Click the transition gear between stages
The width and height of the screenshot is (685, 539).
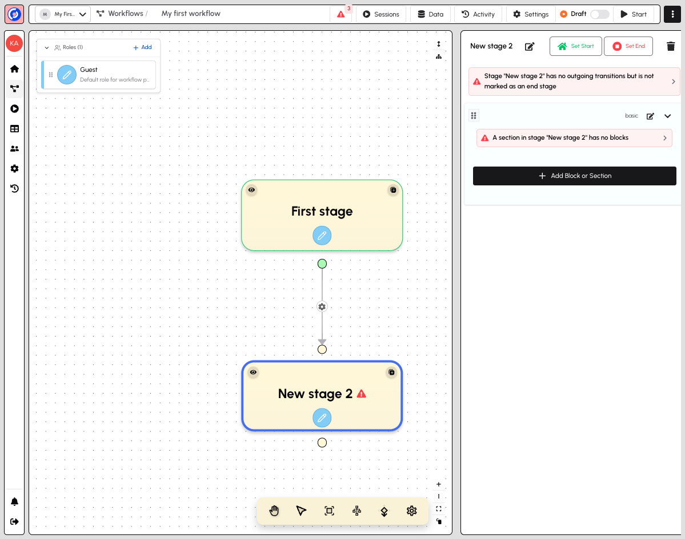(x=322, y=306)
